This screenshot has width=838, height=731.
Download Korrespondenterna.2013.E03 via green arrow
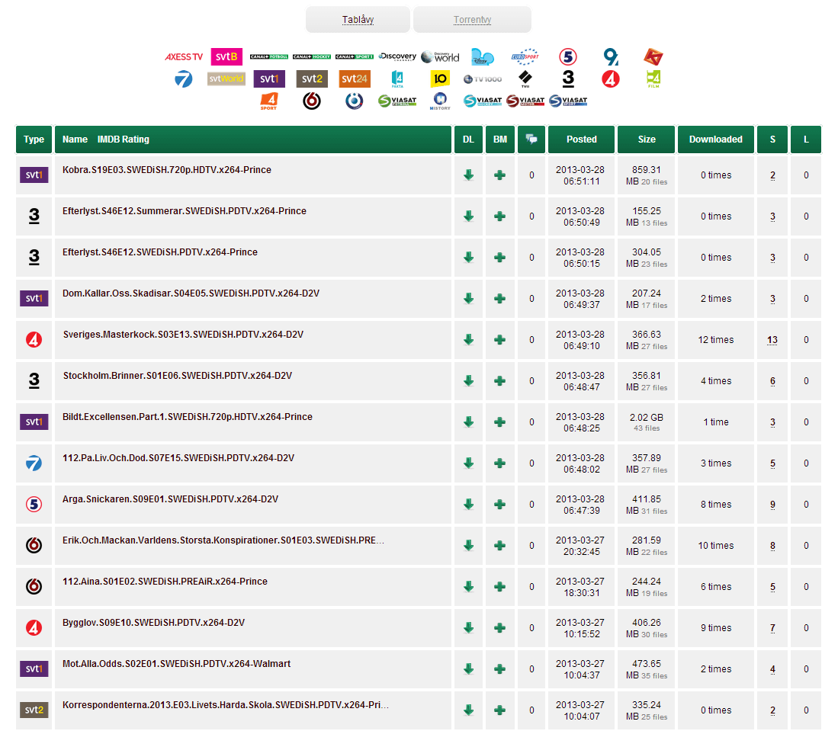(469, 710)
